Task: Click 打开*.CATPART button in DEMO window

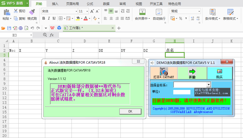Action: [x=164, y=73]
